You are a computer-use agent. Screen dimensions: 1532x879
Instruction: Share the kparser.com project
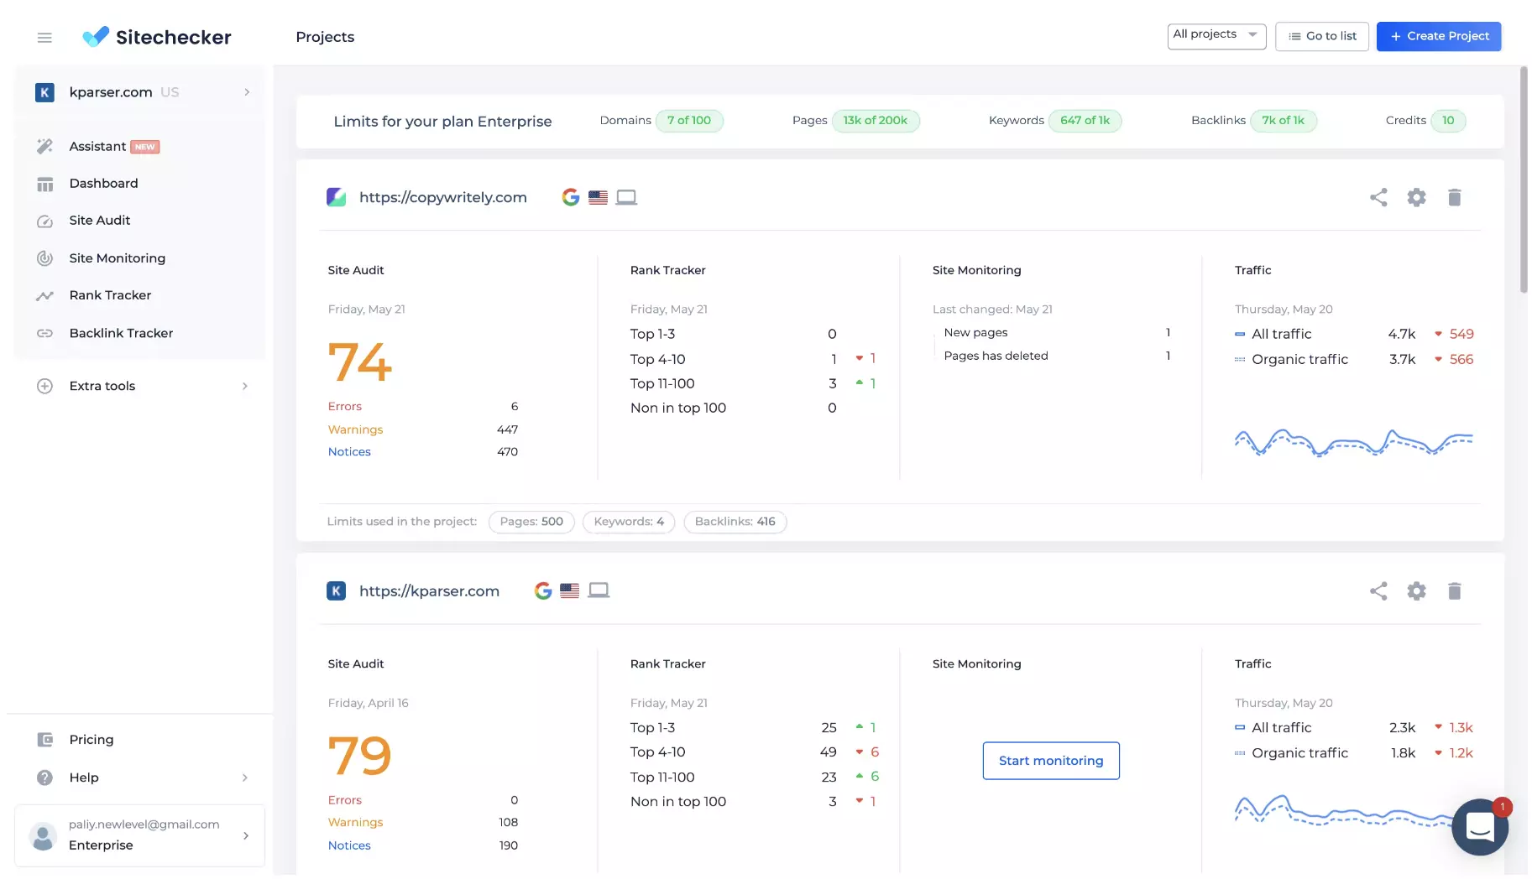click(x=1378, y=591)
